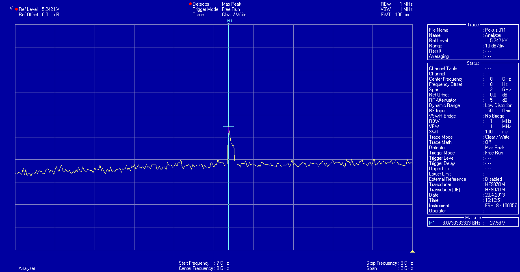Click the Ref Level 5,242 kV header text

click(x=39, y=9)
